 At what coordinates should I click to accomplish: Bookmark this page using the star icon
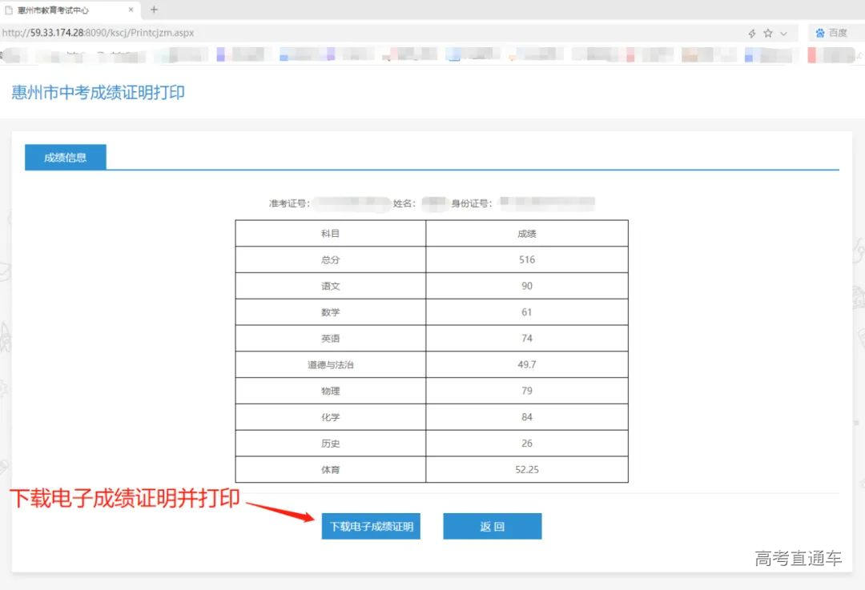pyautogui.click(x=767, y=33)
